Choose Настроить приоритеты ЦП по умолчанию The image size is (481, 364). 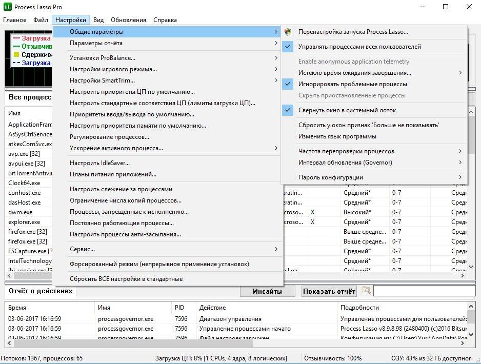coord(168,92)
